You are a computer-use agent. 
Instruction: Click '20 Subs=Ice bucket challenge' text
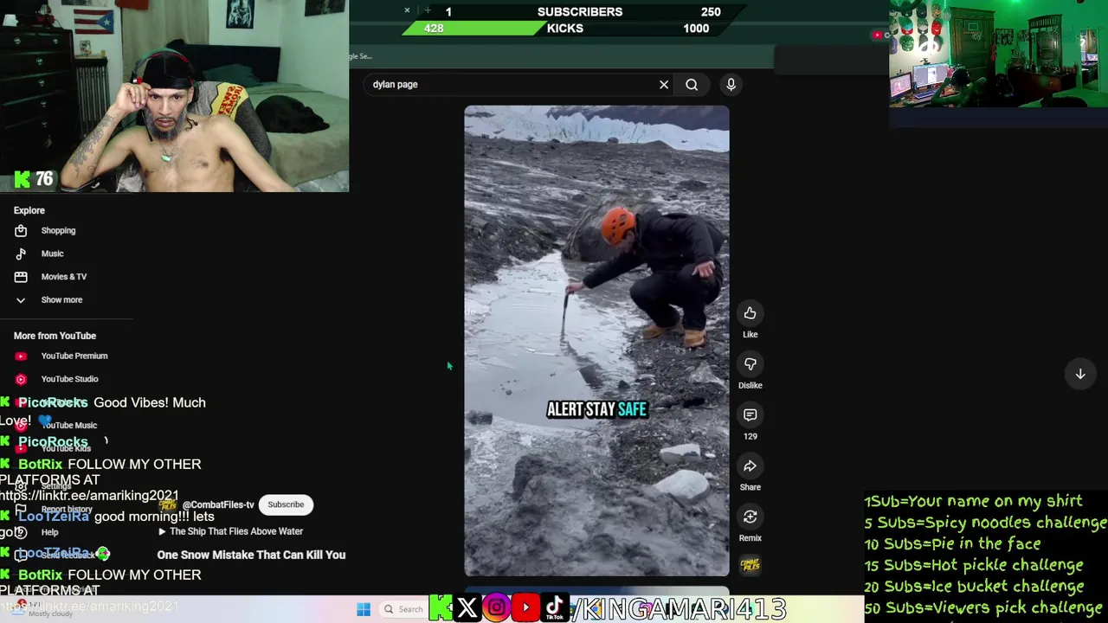974,587
